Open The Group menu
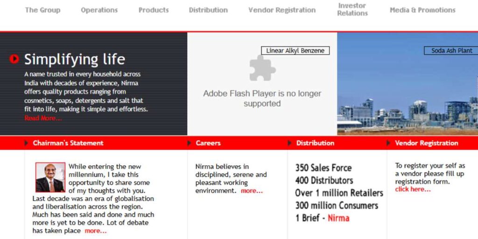The width and height of the screenshot is (478, 239). pos(42,10)
